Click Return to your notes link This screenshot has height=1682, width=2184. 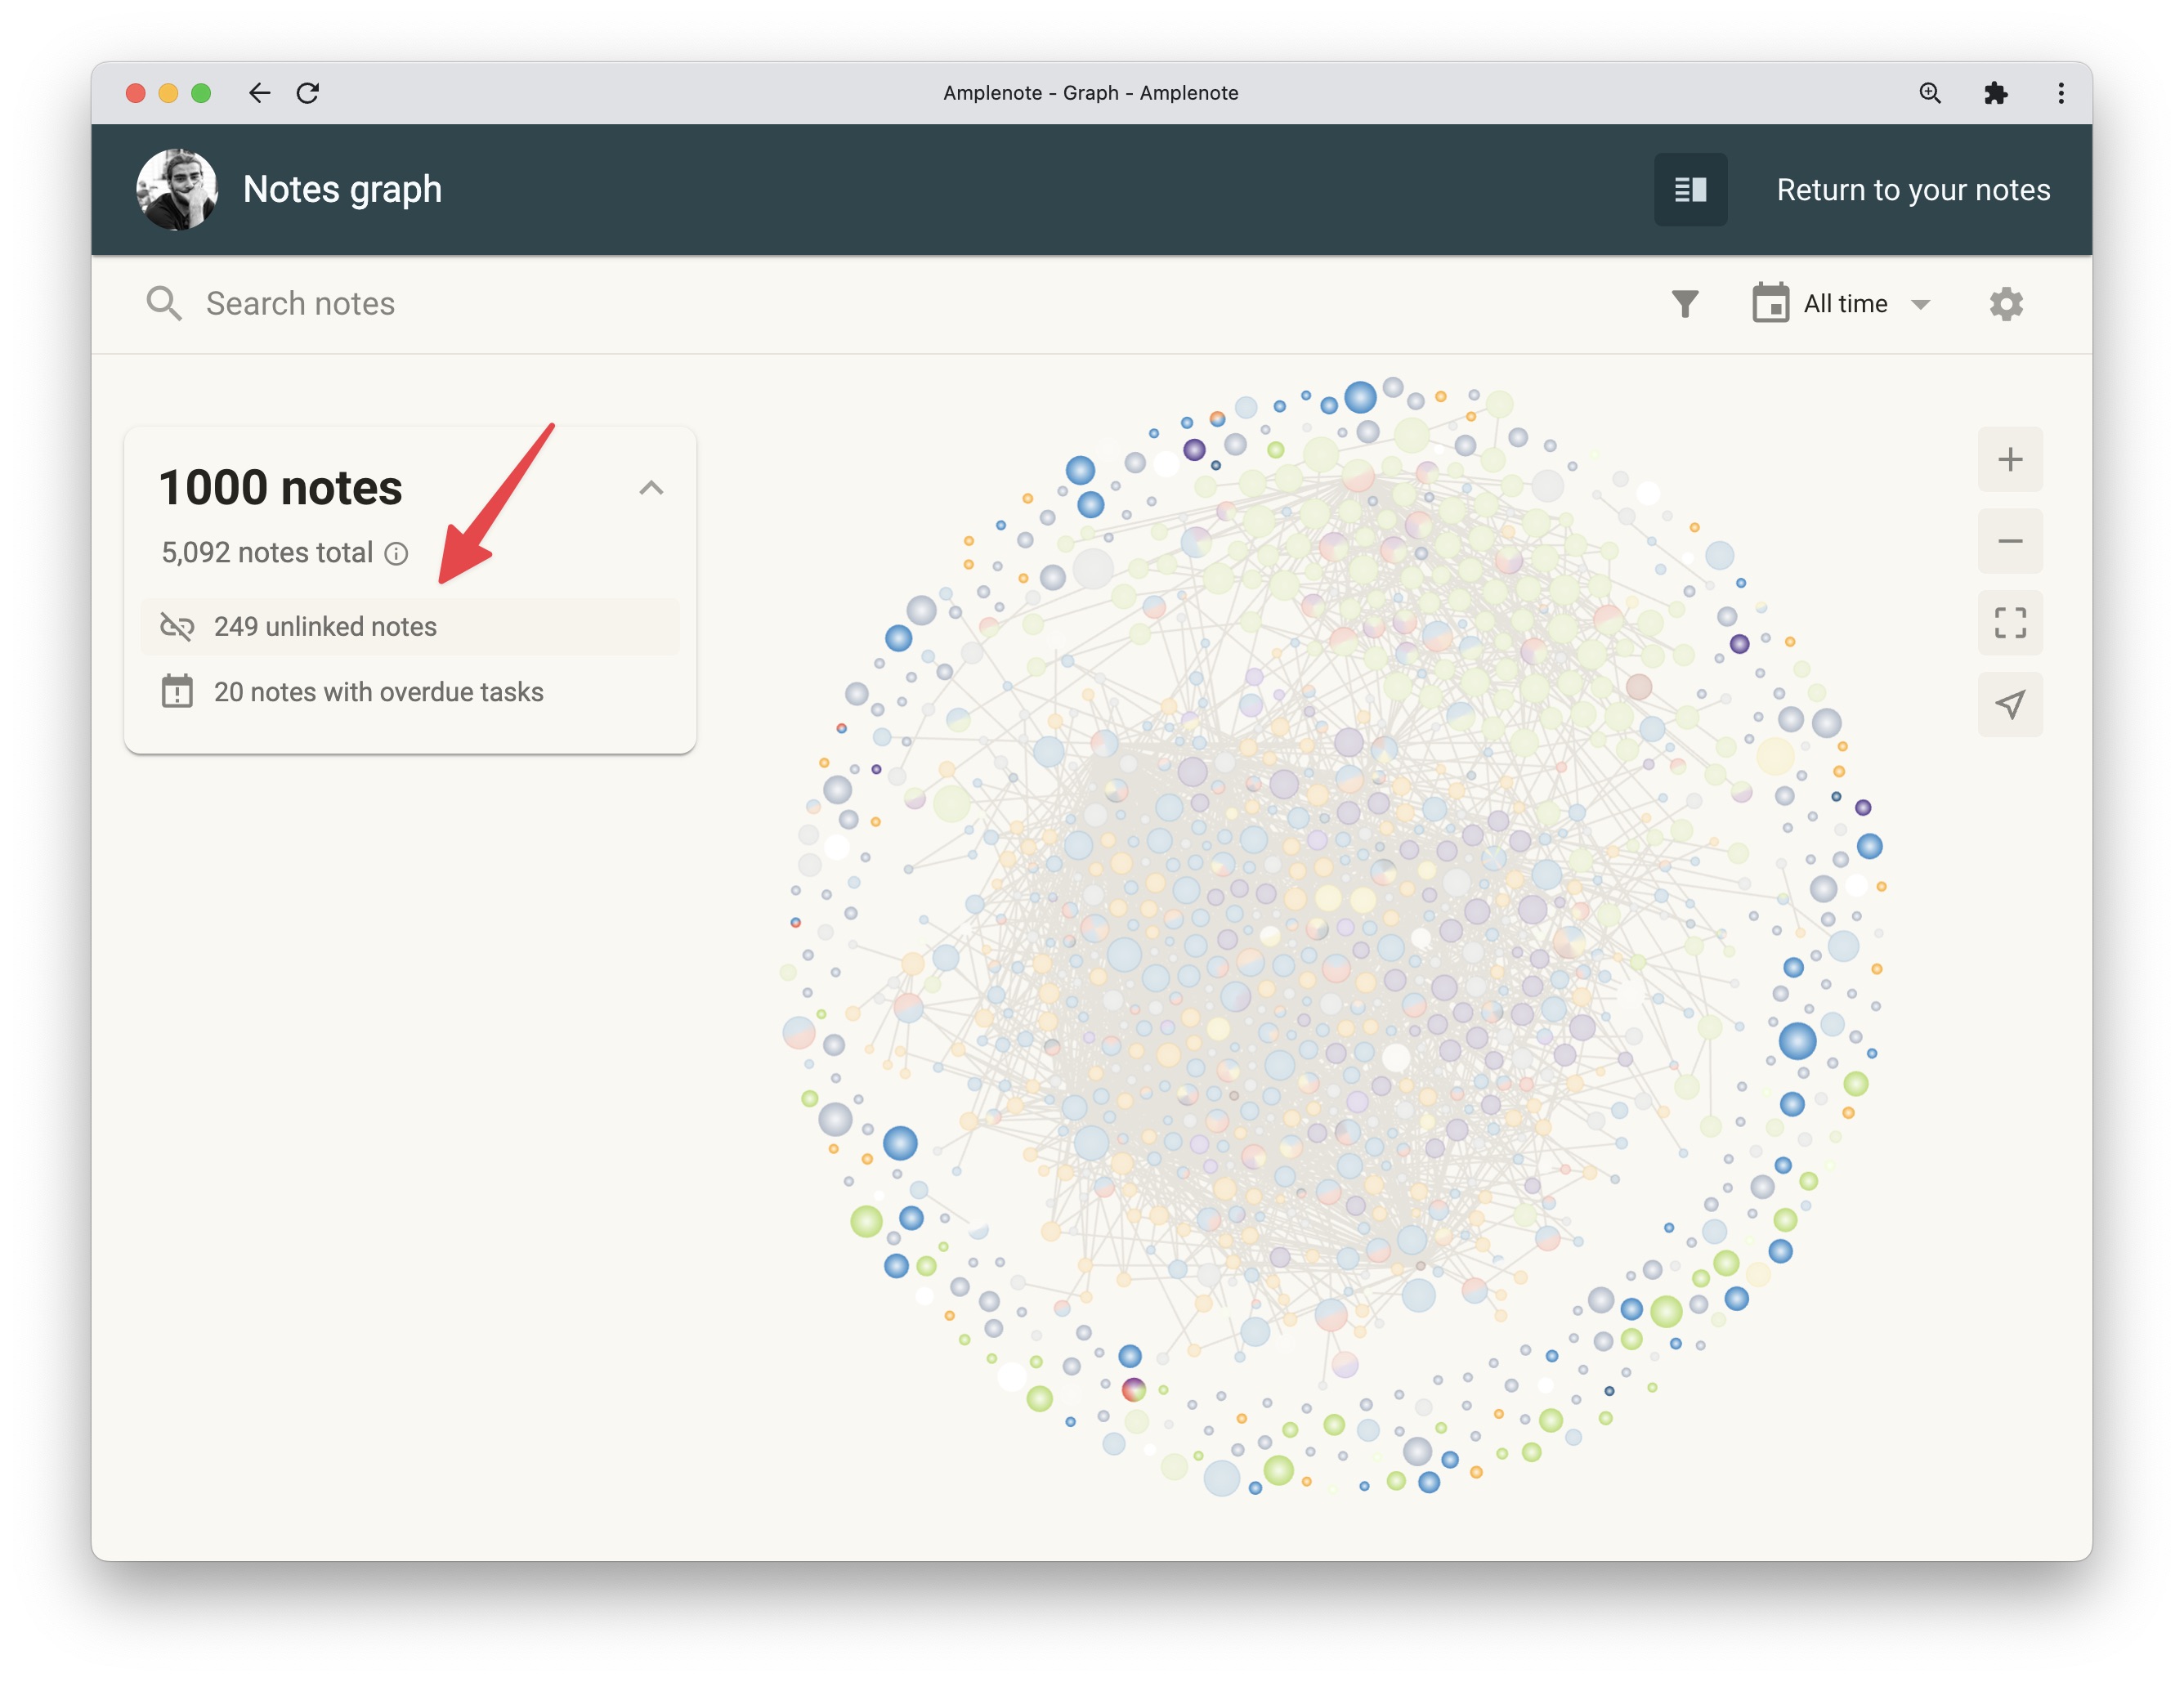tap(1913, 190)
